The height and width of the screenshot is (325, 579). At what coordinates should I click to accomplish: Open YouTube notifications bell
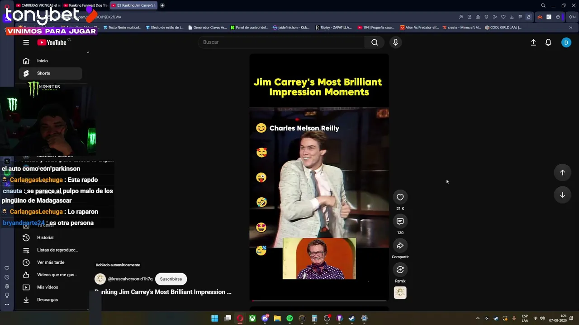point(548,42)
